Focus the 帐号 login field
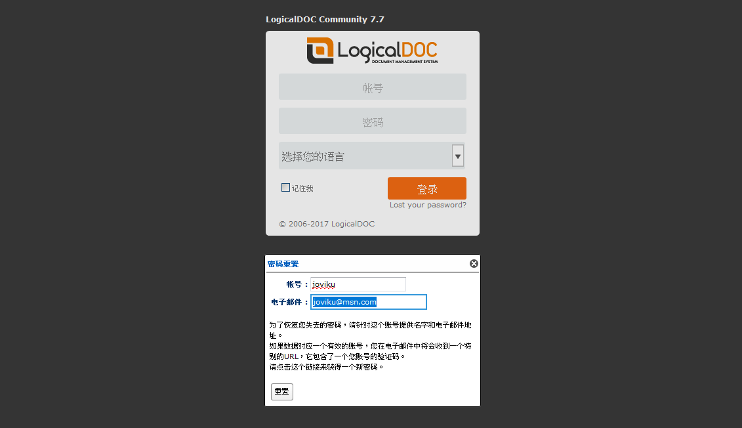Screen dimensions: 742x428 click(373, 87)
